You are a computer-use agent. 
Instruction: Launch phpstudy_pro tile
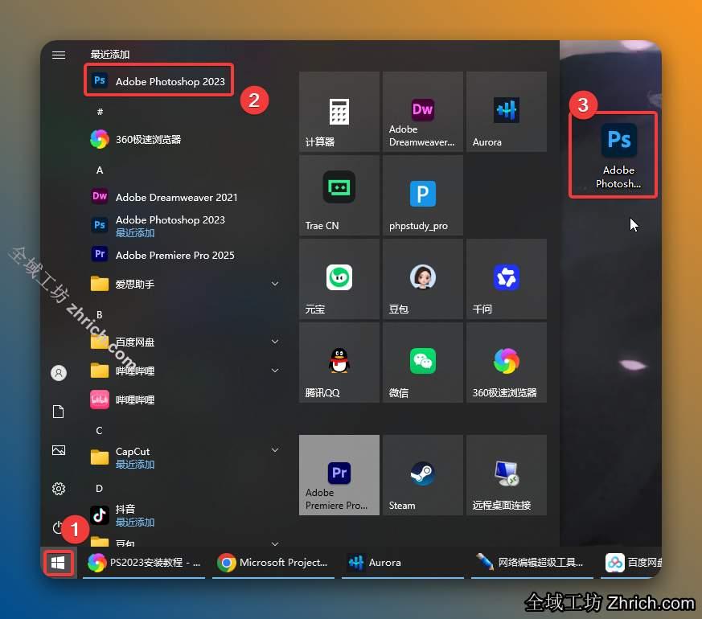(x=423, y=195)
